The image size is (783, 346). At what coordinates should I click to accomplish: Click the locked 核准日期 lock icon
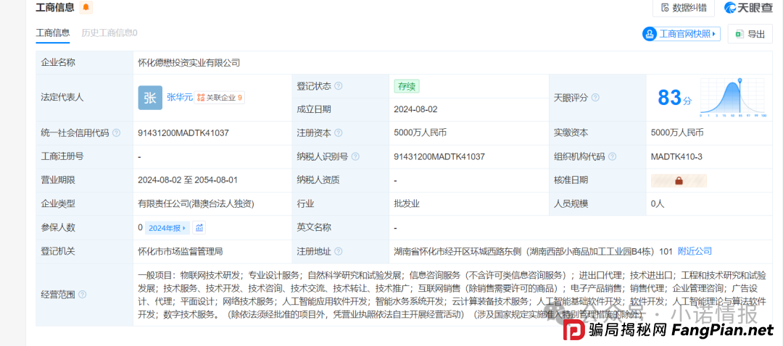(x=679, y=180)
